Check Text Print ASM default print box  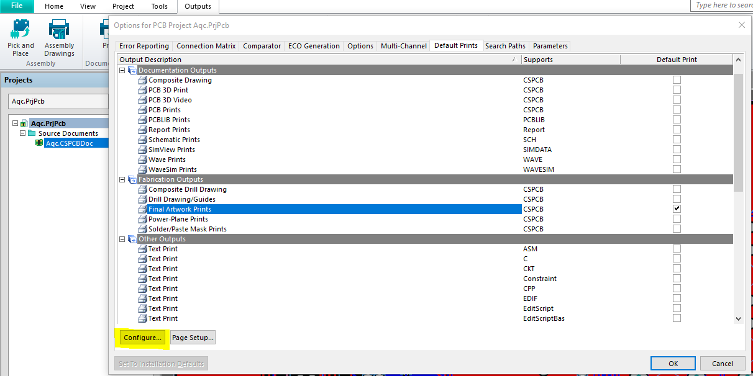(x=677, y=249)
